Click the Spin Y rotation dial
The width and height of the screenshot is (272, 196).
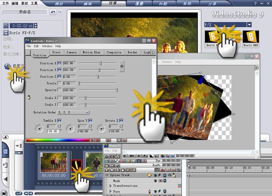click(x=70, y=129)
